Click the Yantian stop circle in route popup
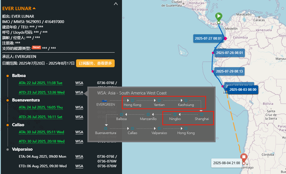The width and height of the screenshot is (286, 174). [x=159, y=100]
